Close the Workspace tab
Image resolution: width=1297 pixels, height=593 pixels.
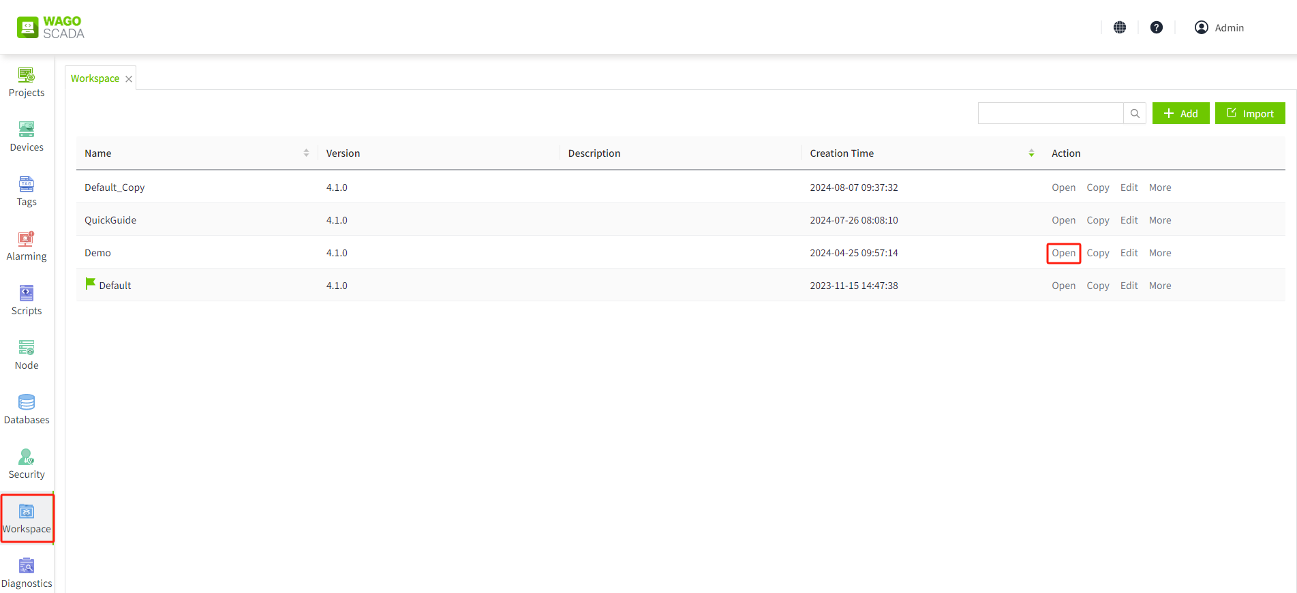pos(129,79)
